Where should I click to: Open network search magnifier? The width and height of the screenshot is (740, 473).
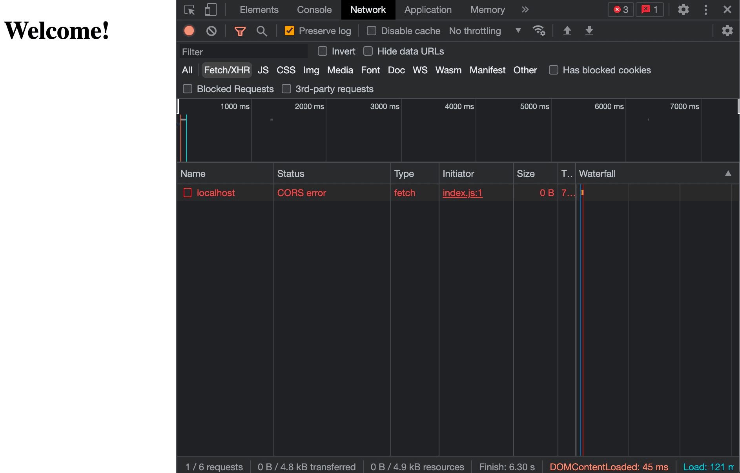click(262, 31)
